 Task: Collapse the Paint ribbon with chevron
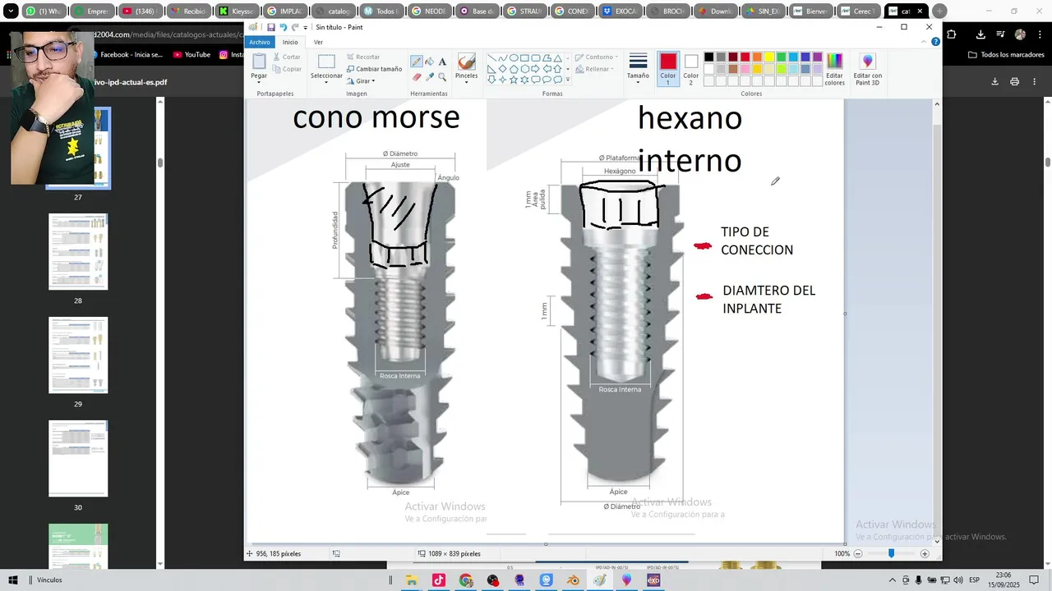pos(924,42)
